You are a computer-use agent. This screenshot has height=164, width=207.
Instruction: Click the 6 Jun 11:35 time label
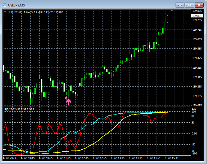point(64,158)
